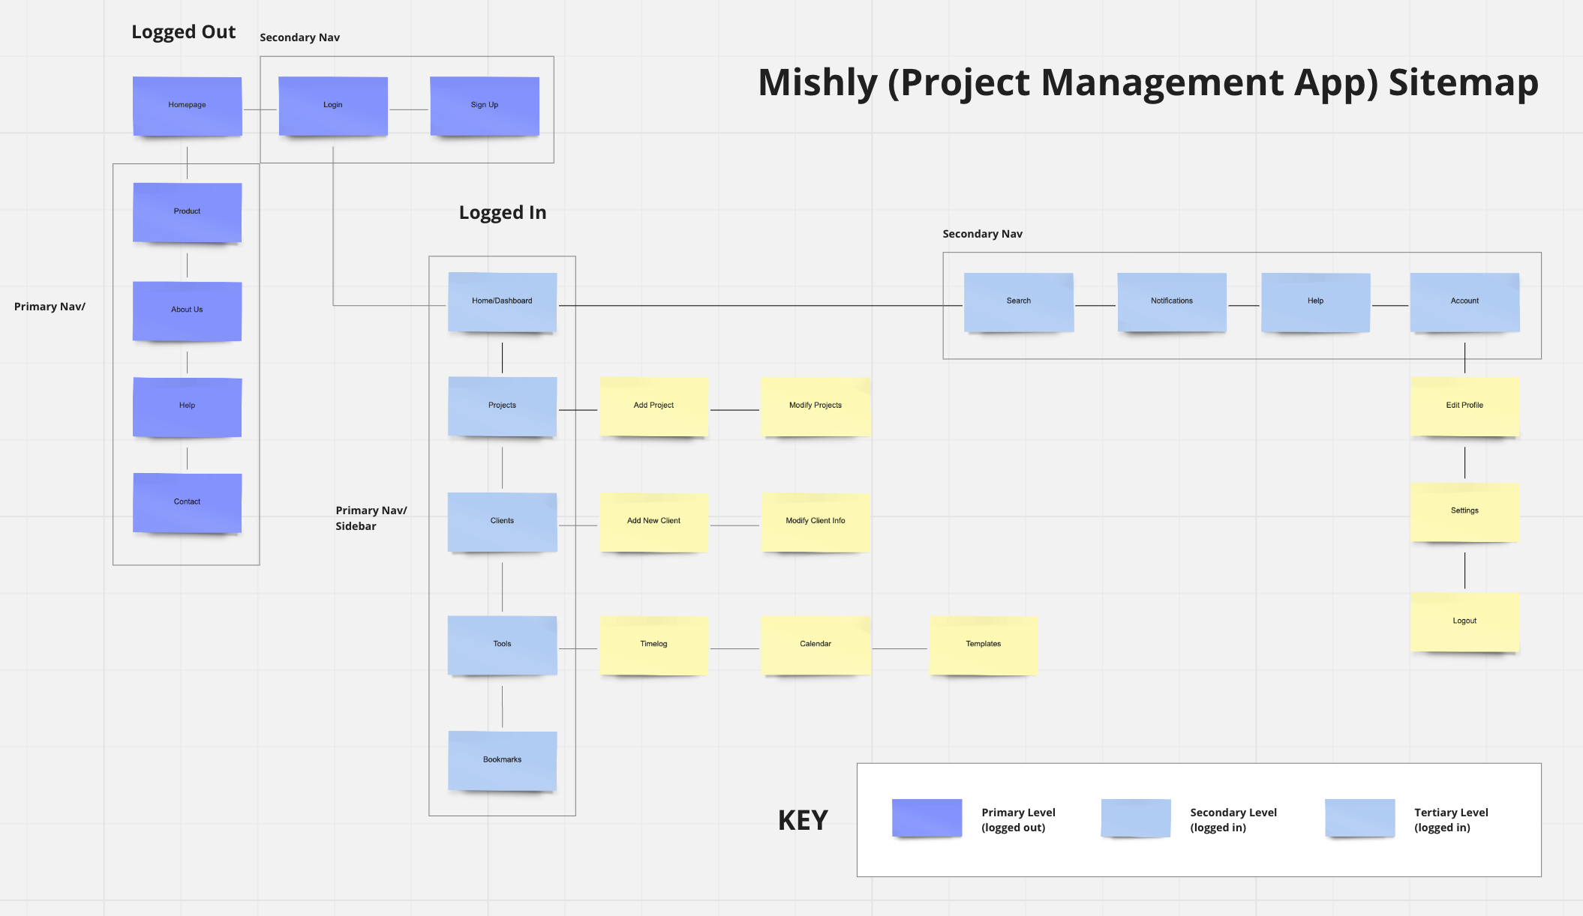This screenshot has height=916, width=1583.
Task: Select the Homepage sticky note
Action: (x=188, y=106)
